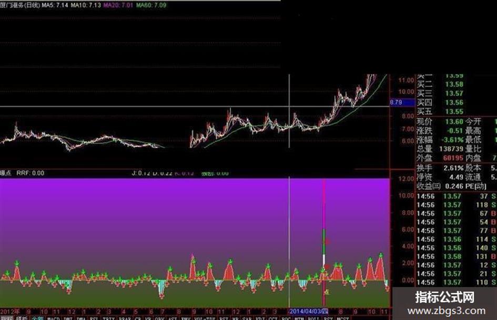Click the RRF: 0.00 indicator label
This screenshot has width=497, height=320.
[31, 173]
